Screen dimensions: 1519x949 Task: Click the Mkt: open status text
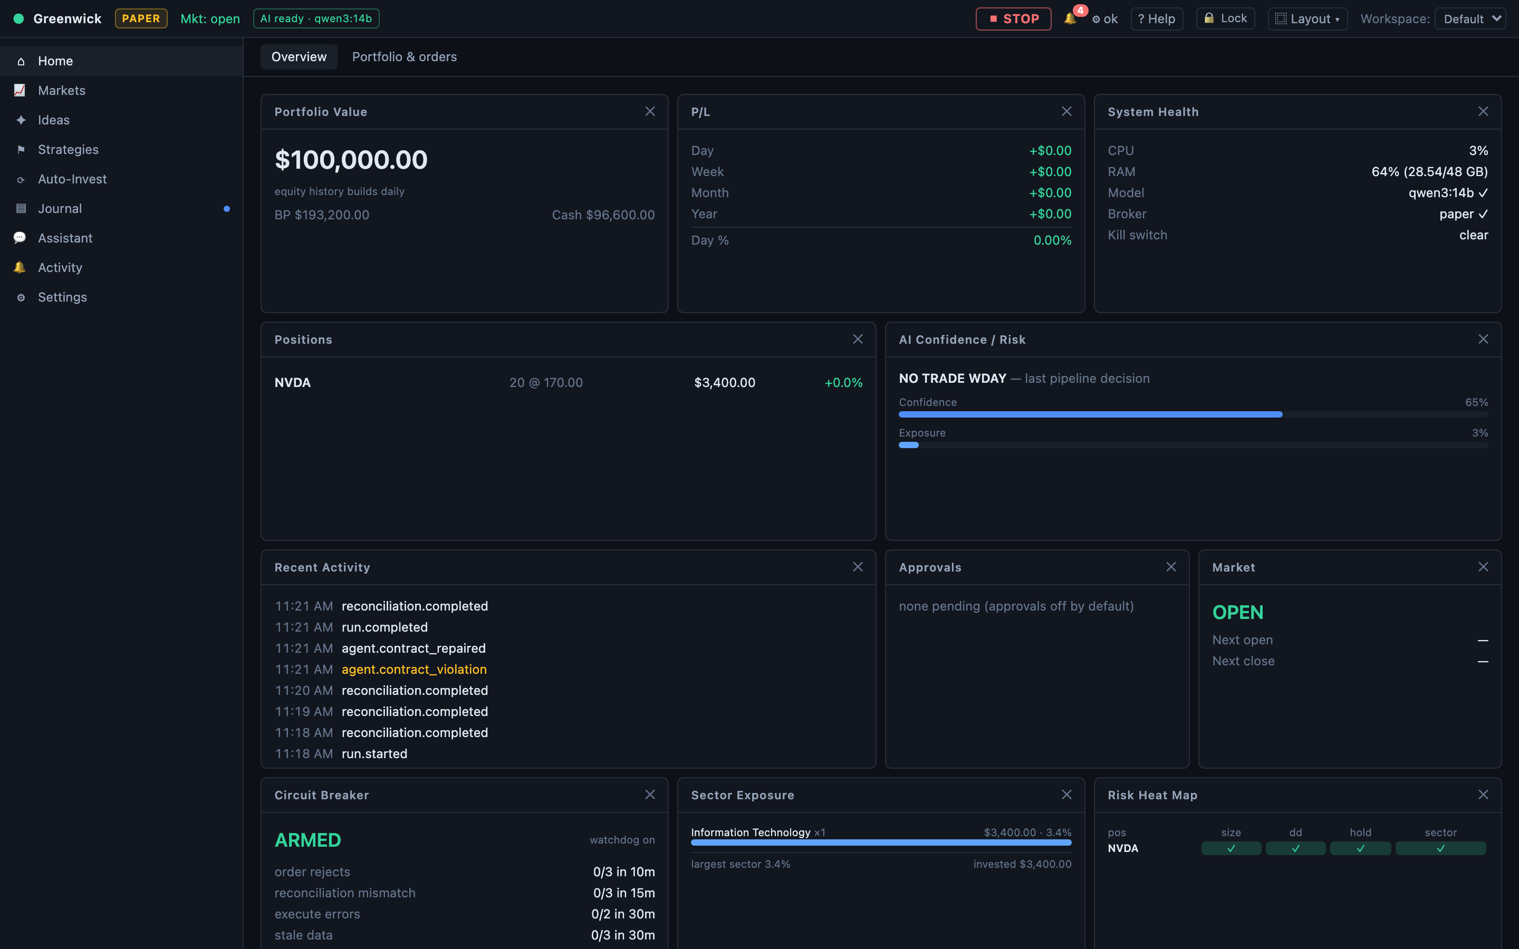tap(210, 19)
